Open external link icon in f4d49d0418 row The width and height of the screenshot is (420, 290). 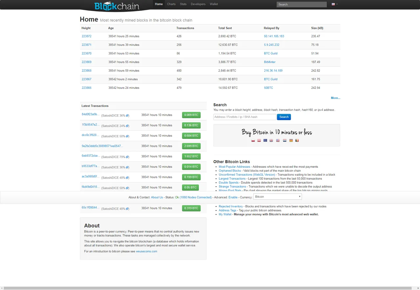point(128,188)
